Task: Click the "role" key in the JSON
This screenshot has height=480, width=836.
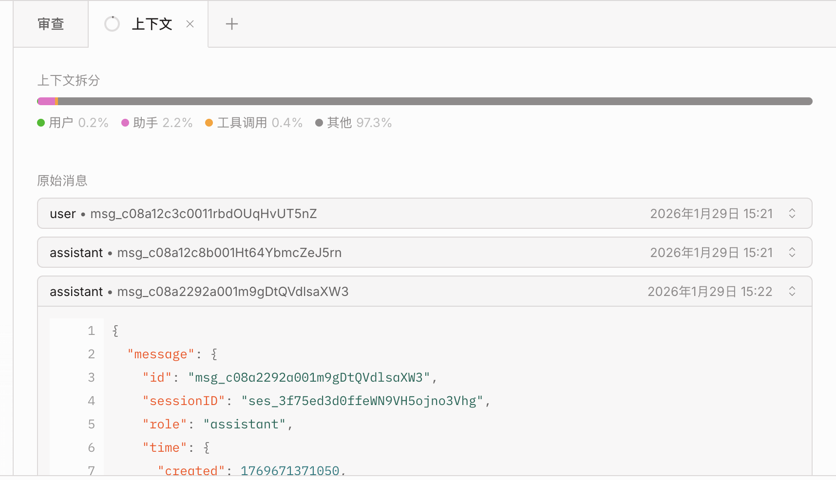Action: click(x=165, y=425)
